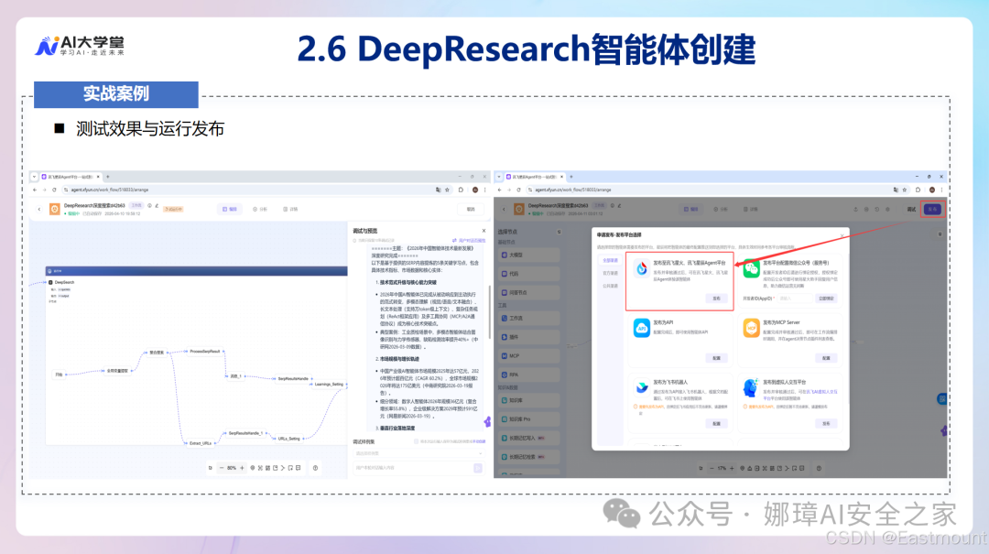Screen dimensions: 989x554
Task: Close the 调试与预览 debug panel
Action: tap(484, 231)
